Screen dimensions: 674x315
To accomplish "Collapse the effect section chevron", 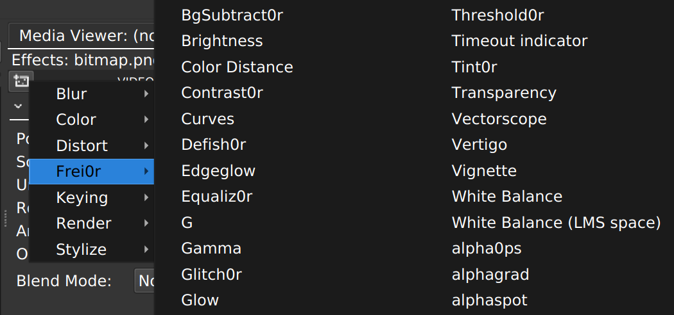I will click(18, 106).
